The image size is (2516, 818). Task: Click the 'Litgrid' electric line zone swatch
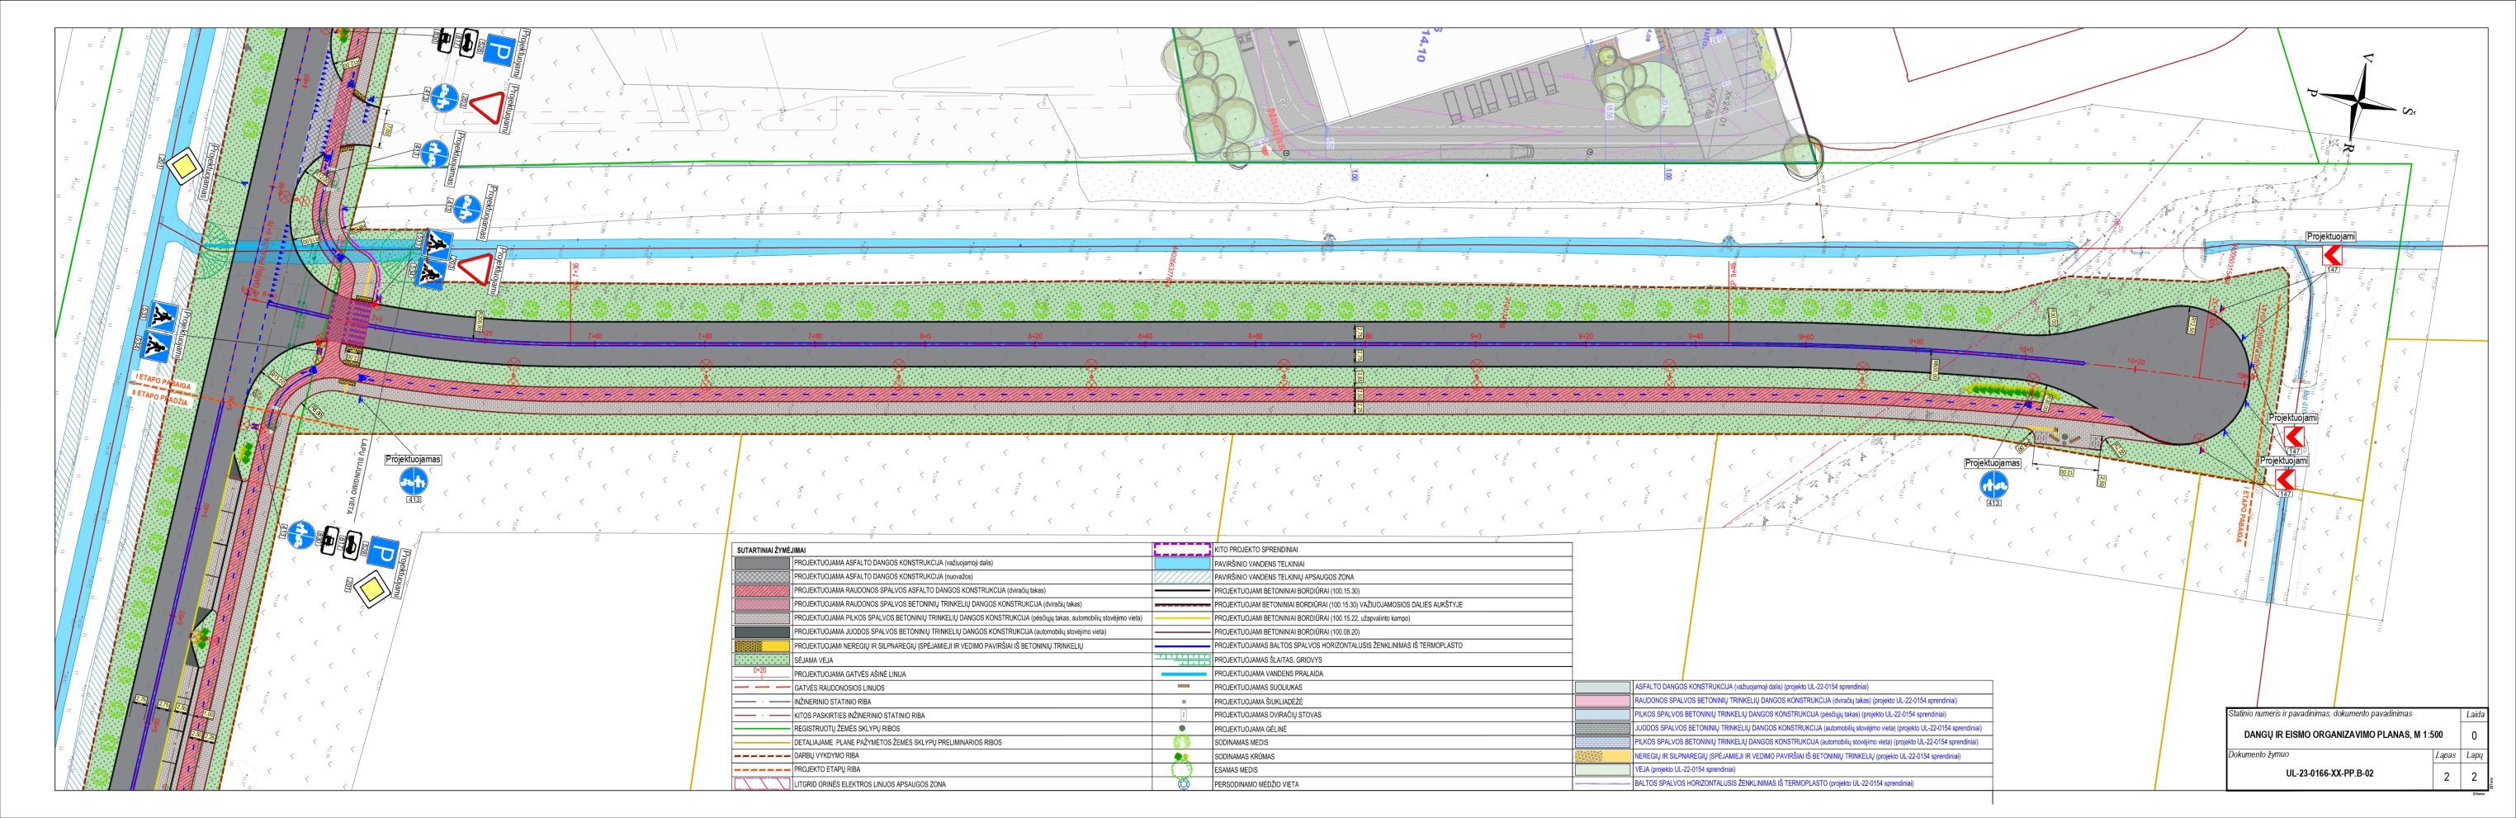click(764, 784)
